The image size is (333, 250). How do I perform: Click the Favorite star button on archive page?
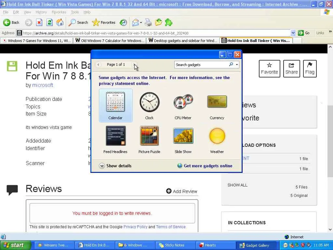[x=270, y=69]
